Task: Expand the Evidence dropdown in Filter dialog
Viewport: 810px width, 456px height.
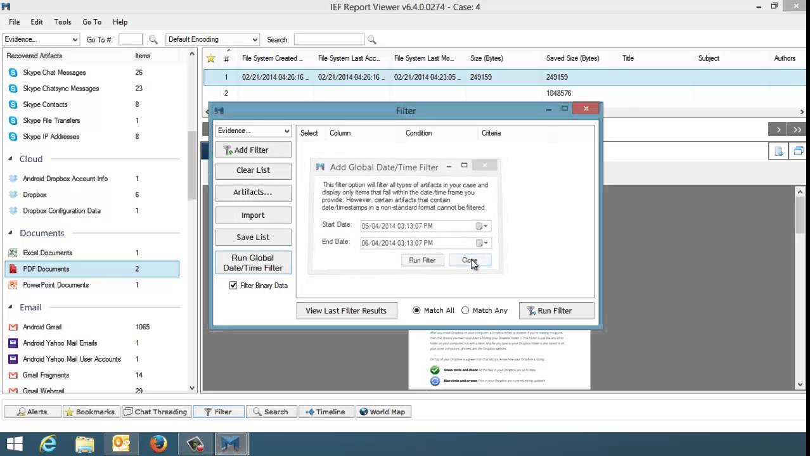Action: coord(253,130)
